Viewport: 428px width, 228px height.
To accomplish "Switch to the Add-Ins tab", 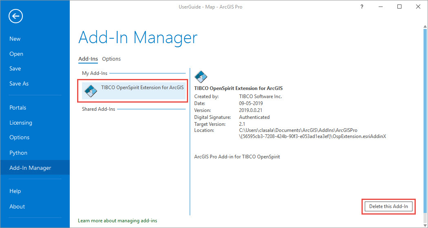I will point(88,59).
